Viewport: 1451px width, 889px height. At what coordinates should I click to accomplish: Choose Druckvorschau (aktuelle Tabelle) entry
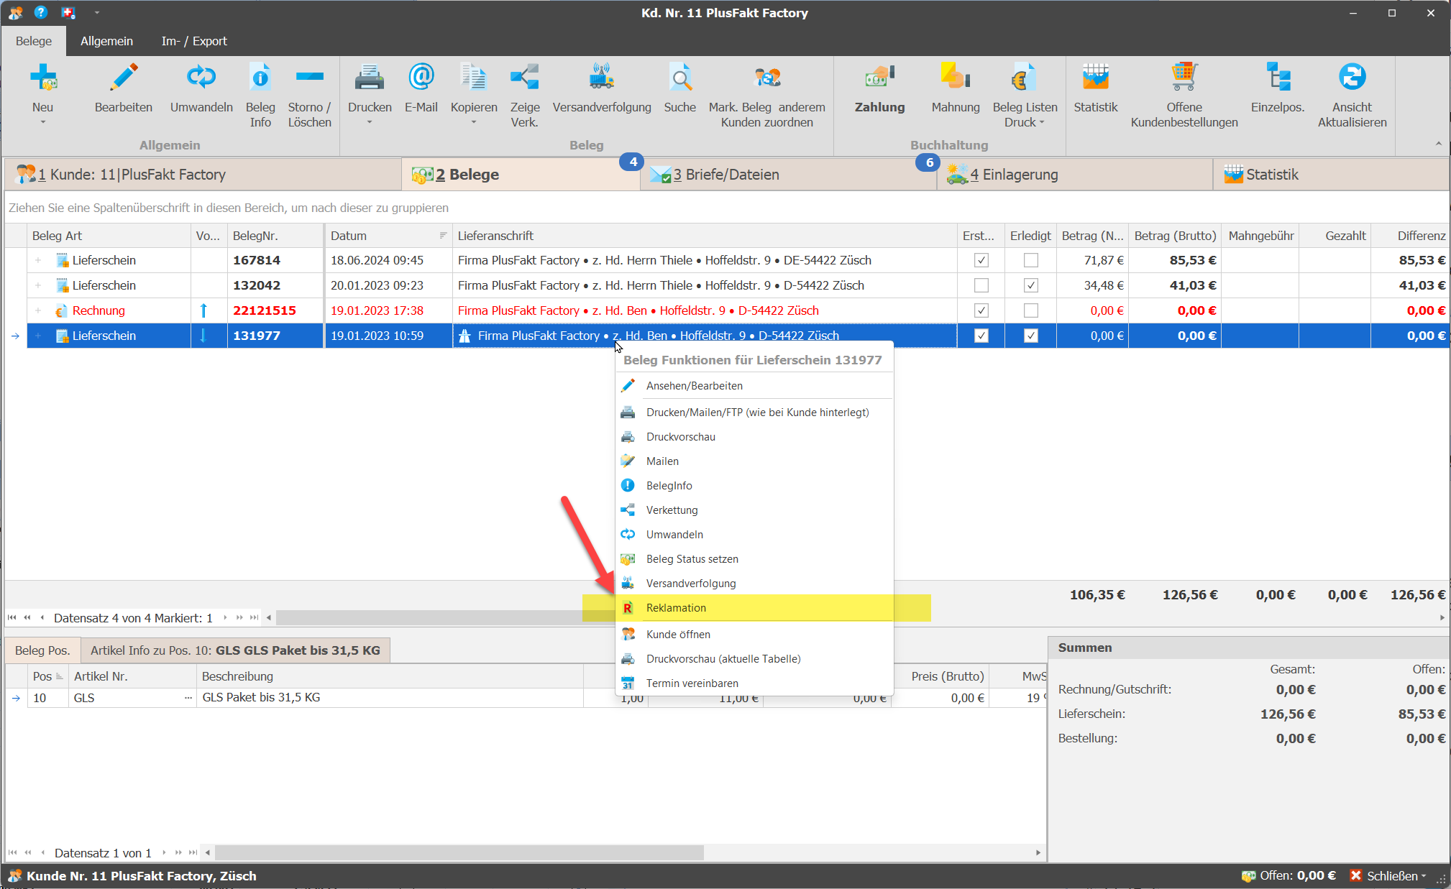click(x=754, y=659)
